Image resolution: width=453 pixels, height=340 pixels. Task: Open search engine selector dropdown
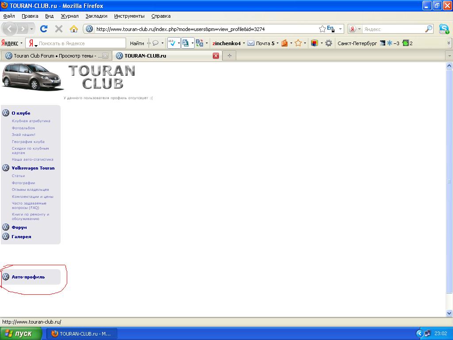pos(359,29)
